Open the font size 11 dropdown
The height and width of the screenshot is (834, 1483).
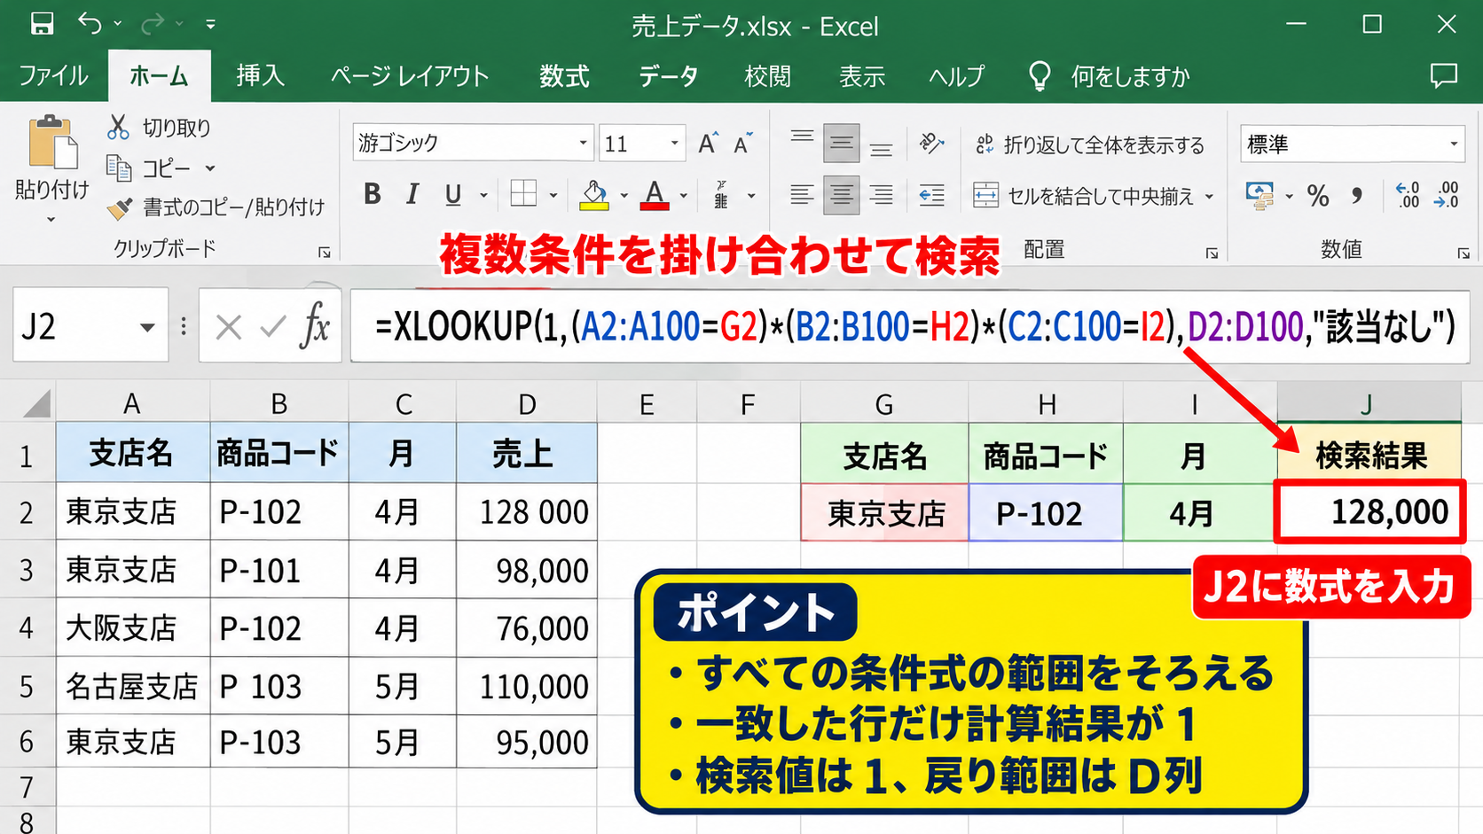(x=675, y=143)
